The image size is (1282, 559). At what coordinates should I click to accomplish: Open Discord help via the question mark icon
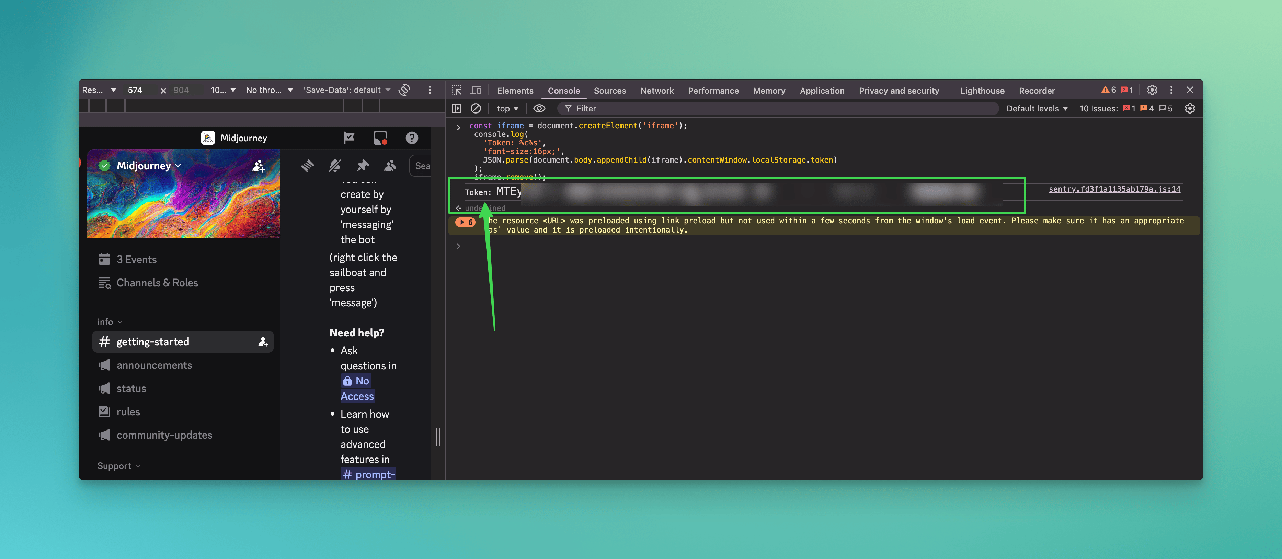tap(412, 138)
